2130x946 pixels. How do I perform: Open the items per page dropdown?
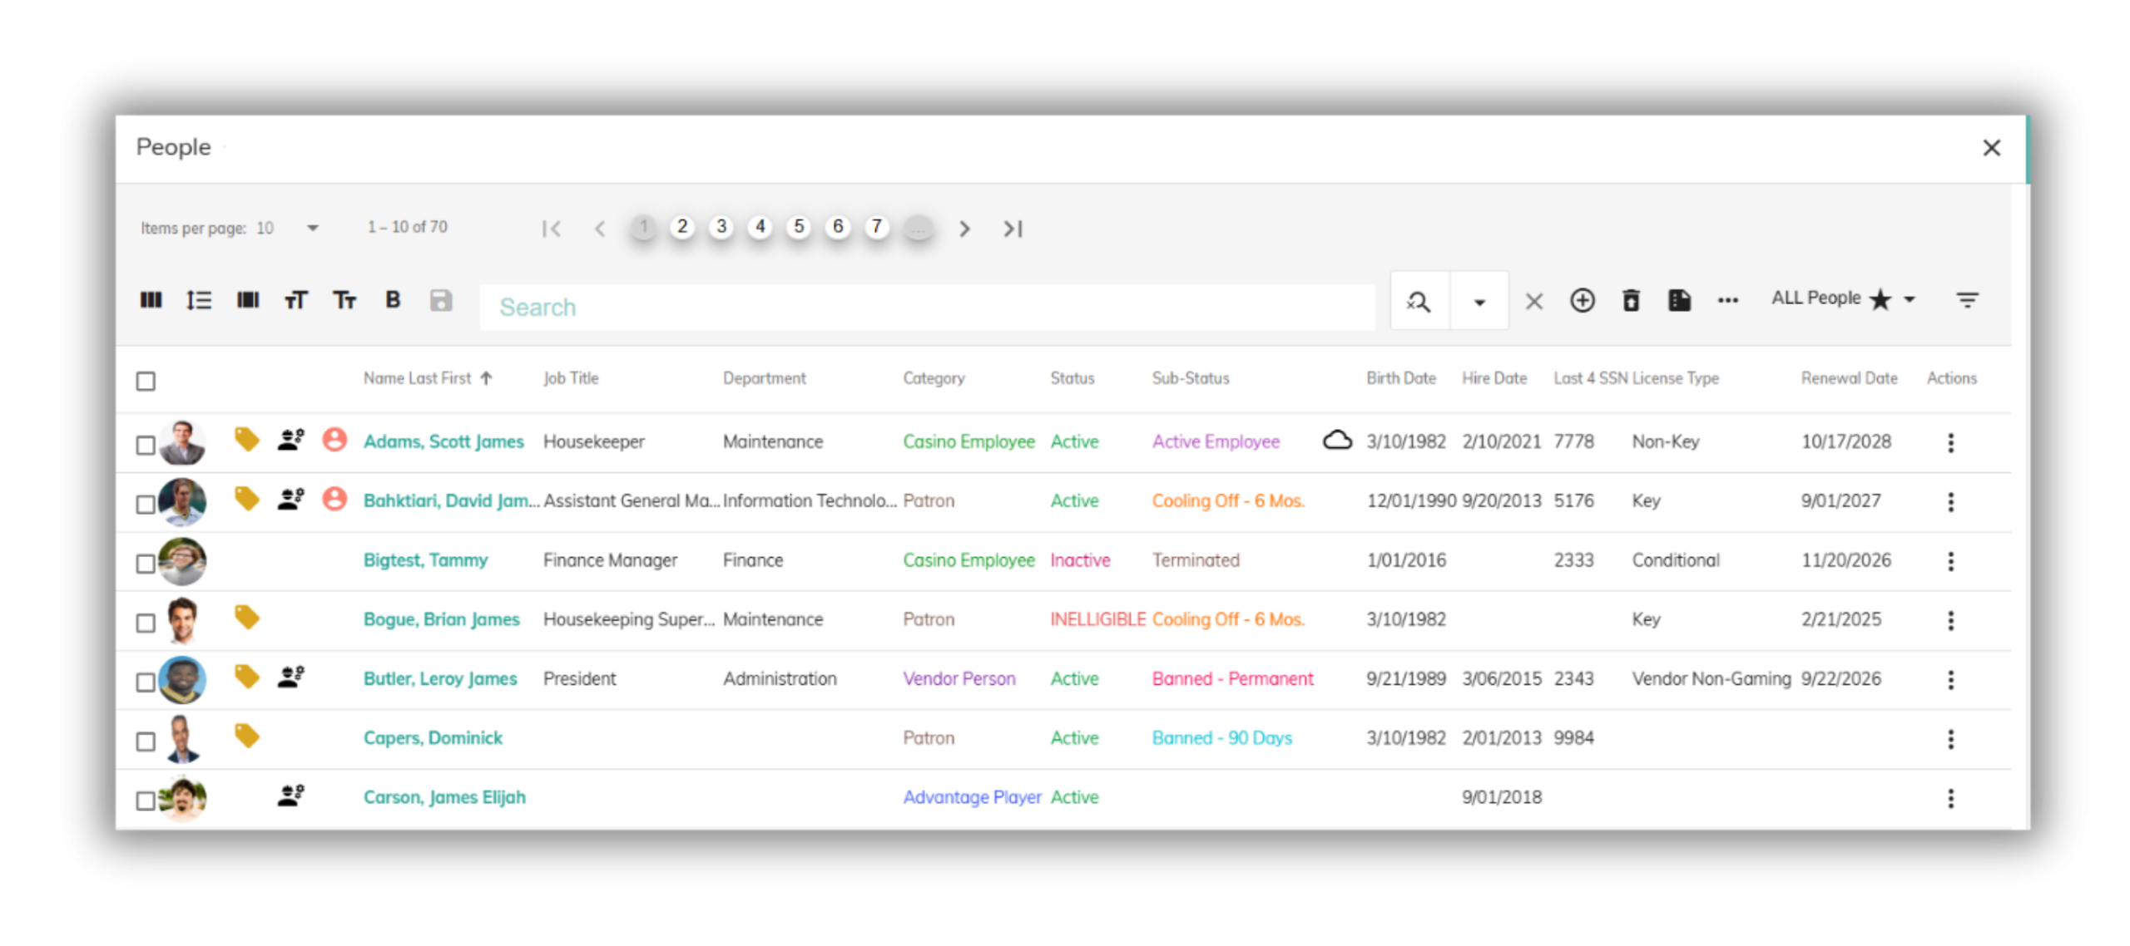(312, 228)
